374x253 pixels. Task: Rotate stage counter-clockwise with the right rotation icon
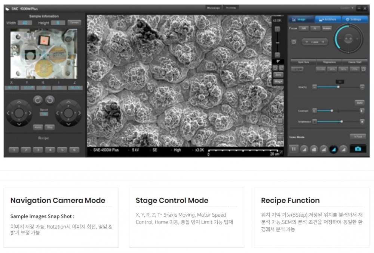49,100
